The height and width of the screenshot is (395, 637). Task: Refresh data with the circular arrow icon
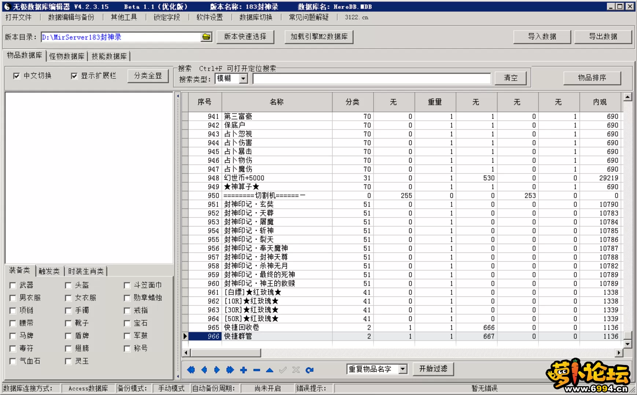309,370
